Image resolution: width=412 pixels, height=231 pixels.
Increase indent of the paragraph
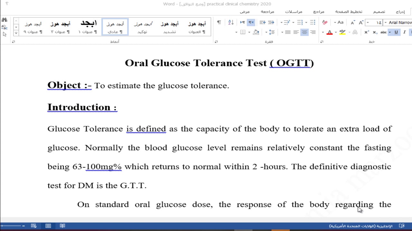[x=262, y=22]
